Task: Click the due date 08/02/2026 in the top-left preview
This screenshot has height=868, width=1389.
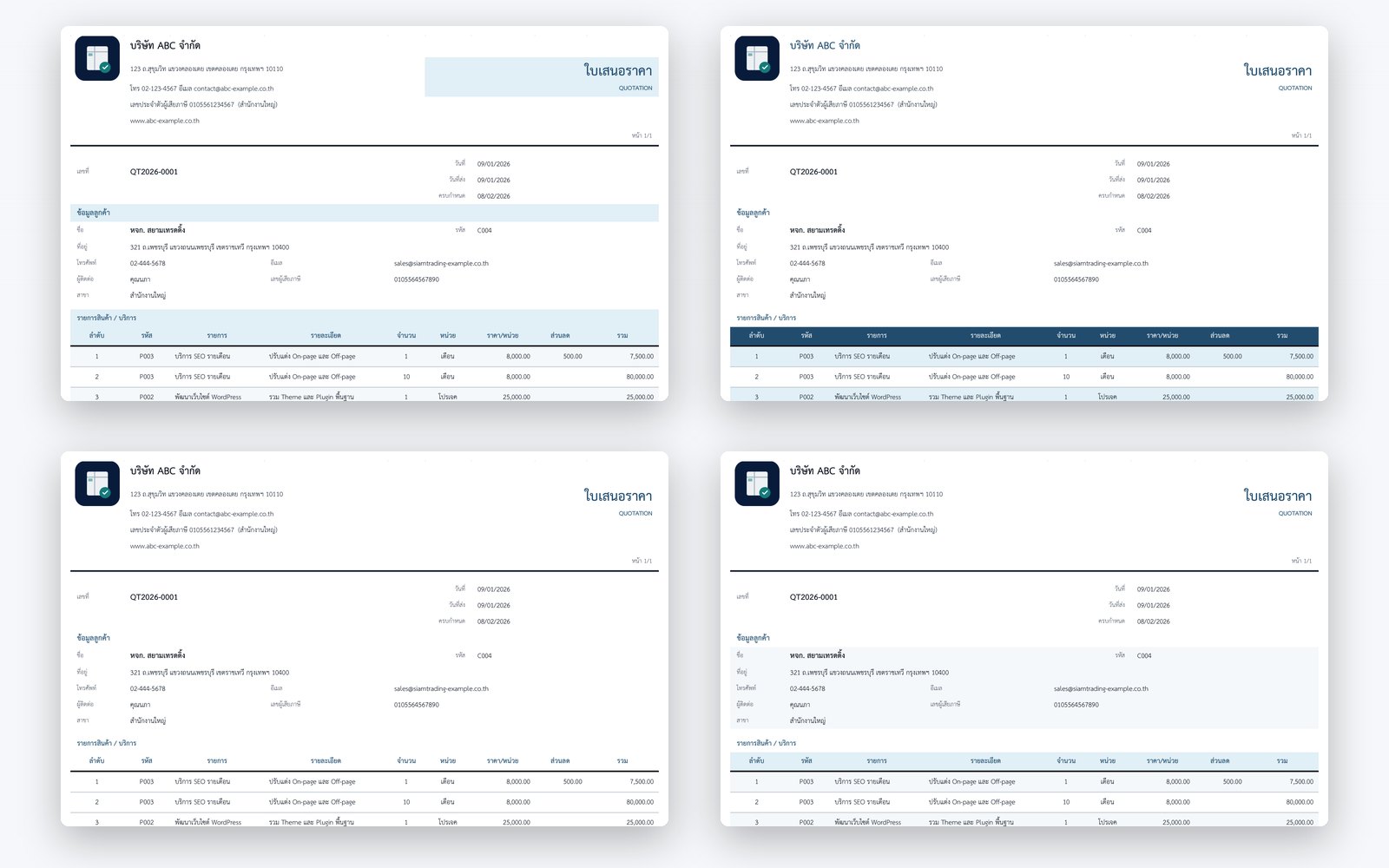Action: (x=494, y=196)
